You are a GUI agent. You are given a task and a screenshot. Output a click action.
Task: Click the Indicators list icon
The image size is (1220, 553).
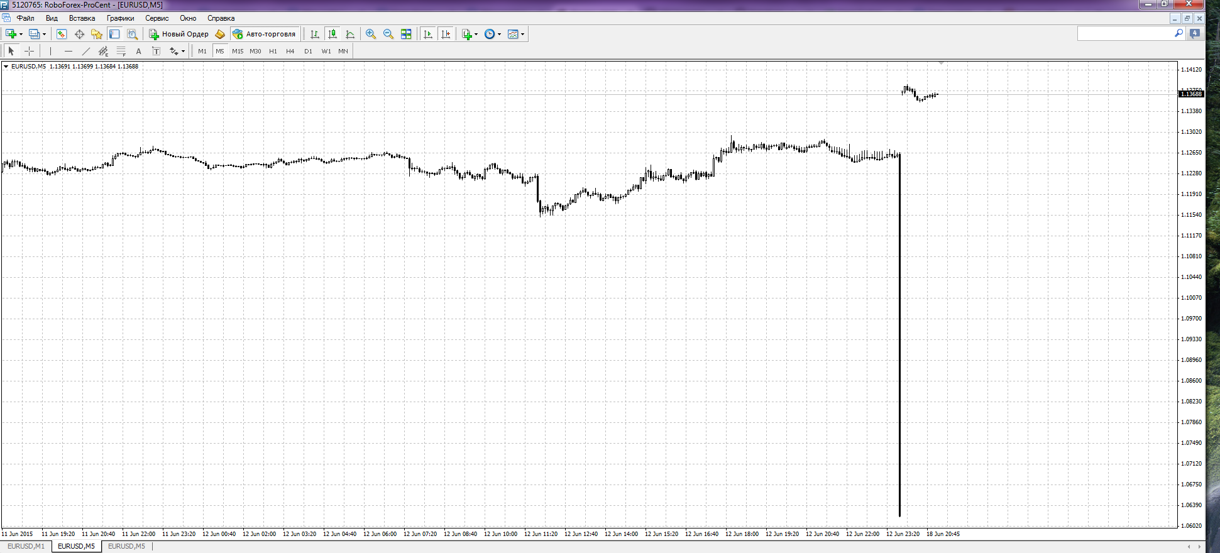[x=466, y=34]
